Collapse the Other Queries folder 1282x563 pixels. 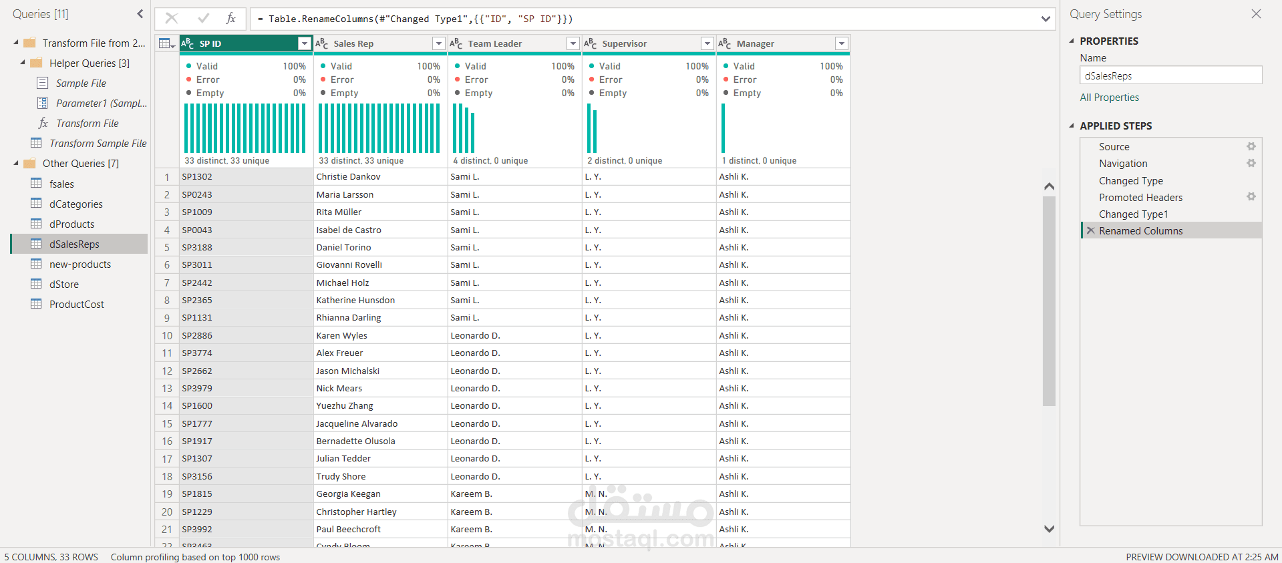(x=16, y=164)
